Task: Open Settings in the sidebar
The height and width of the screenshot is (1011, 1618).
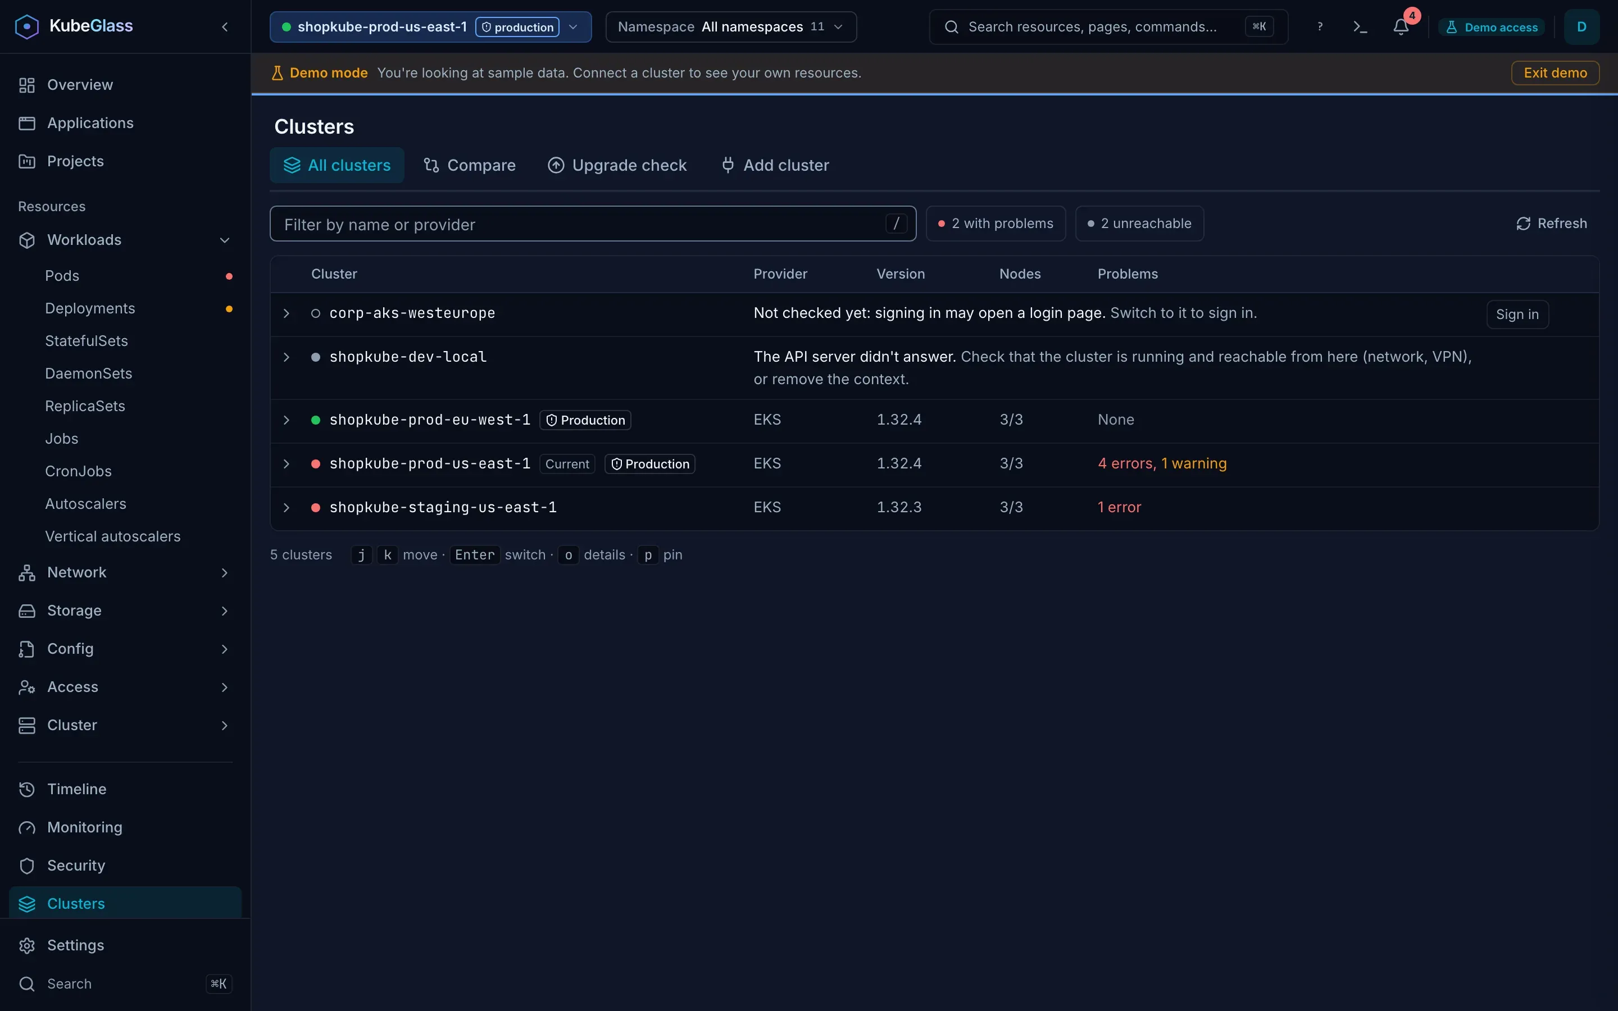Action: (125, 945)
